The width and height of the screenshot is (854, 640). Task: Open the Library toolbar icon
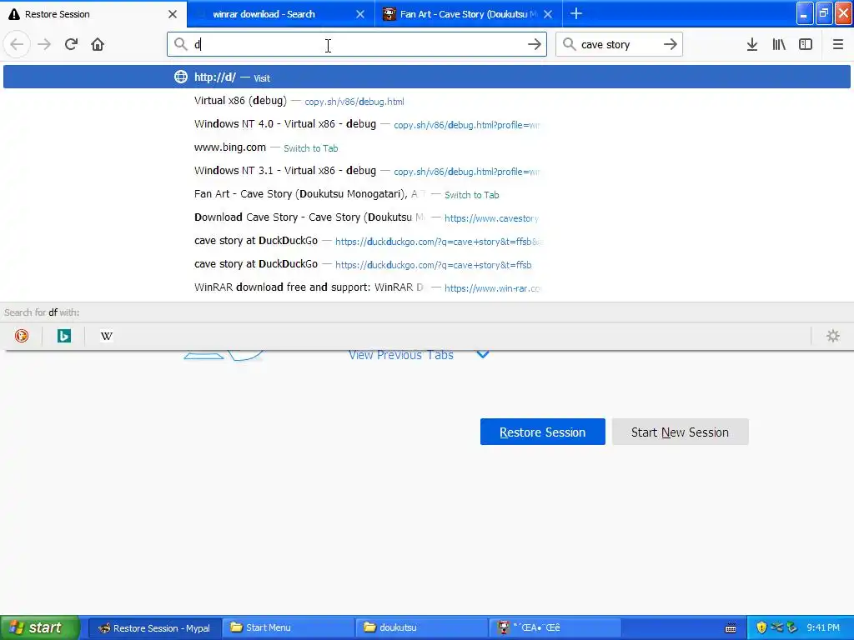779,44
